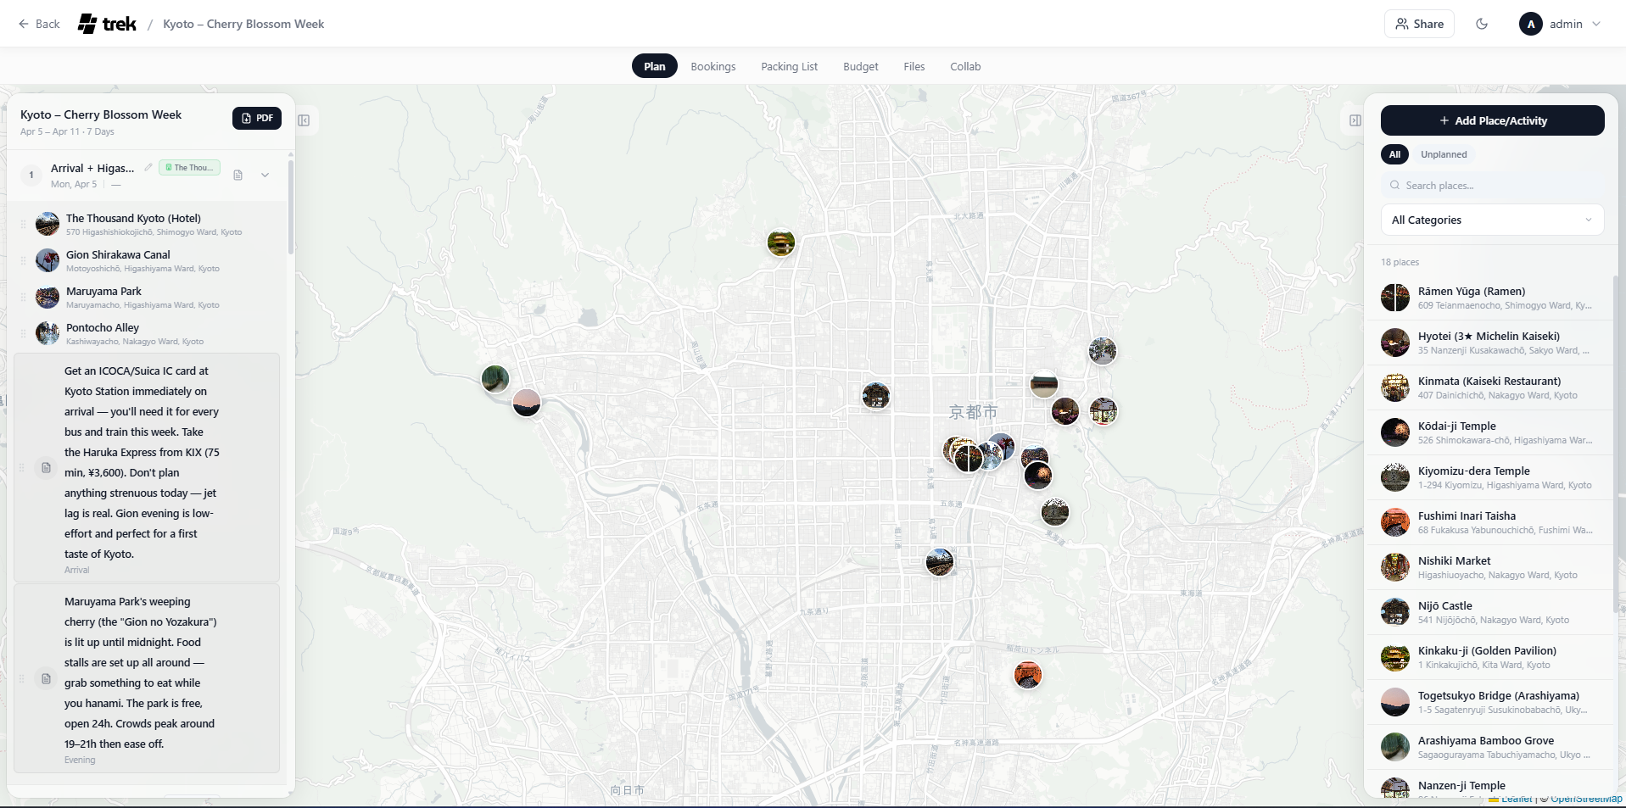
Task: Export the trip as PDF
Action: pyautogui.click(x=256, y=118)
